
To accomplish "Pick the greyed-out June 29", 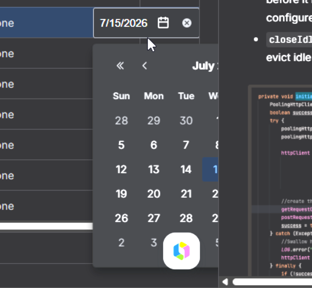I will coord(154,121).
